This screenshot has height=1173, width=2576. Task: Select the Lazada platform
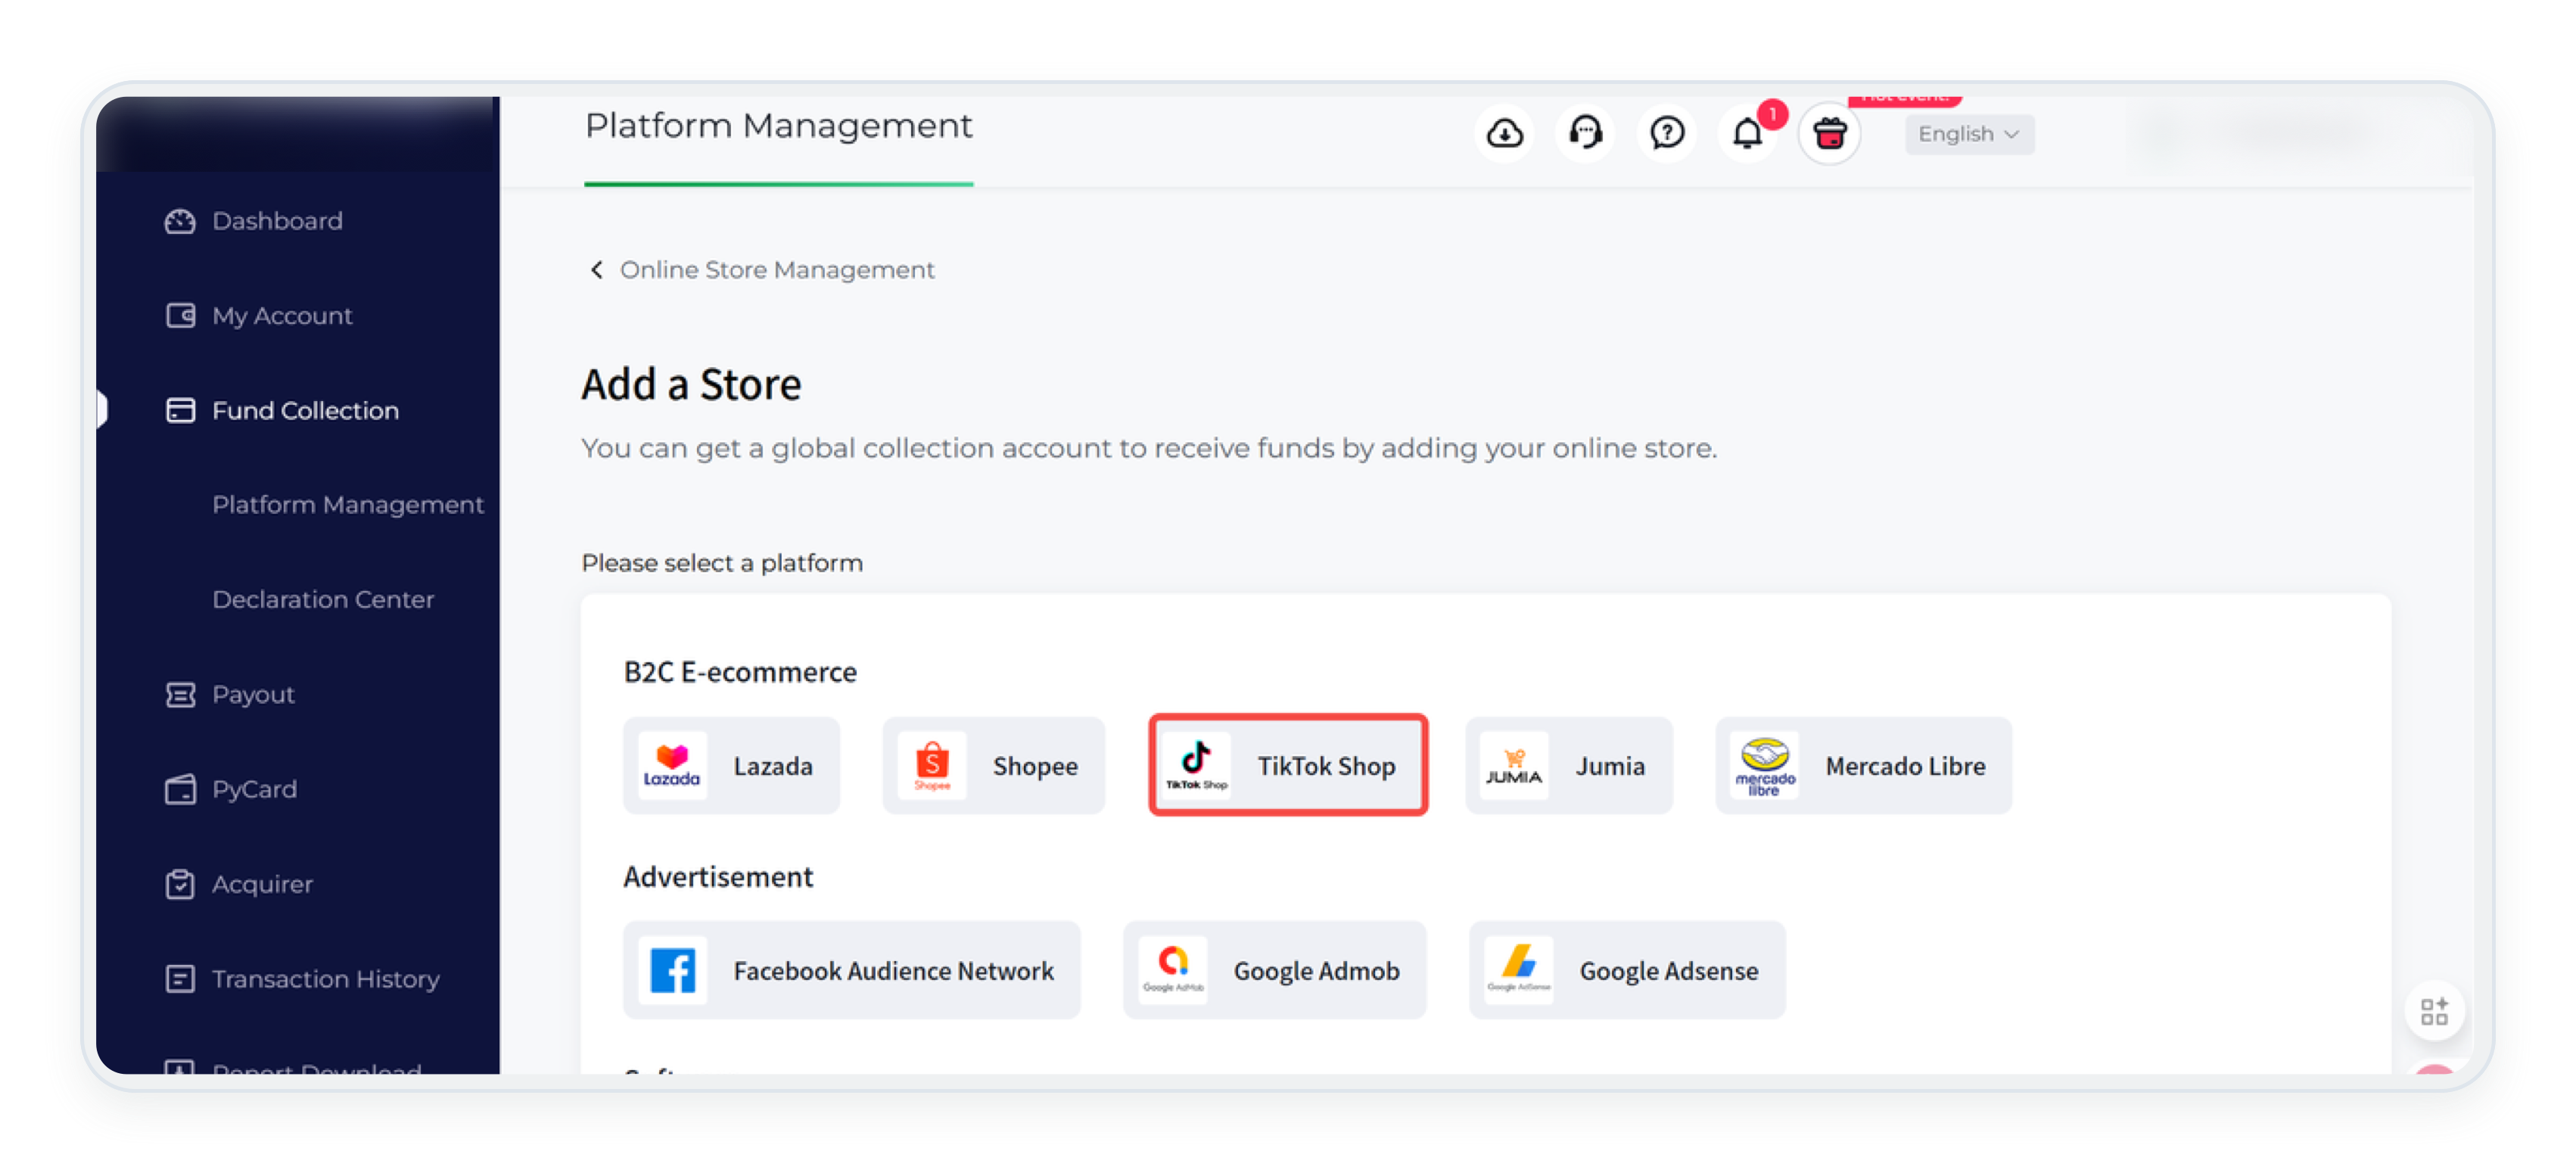click(x=731, y=766)
